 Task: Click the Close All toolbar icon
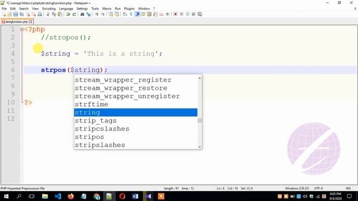34,15
